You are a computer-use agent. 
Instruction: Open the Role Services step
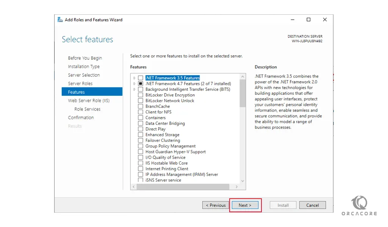(x=88, y=109)
